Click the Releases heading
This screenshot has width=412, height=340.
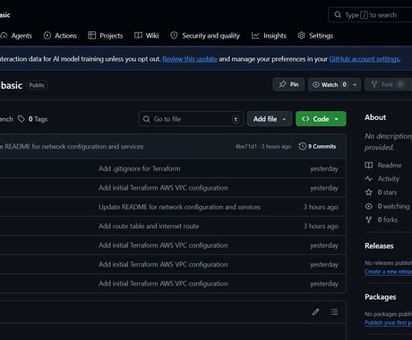tap(379, 246)
